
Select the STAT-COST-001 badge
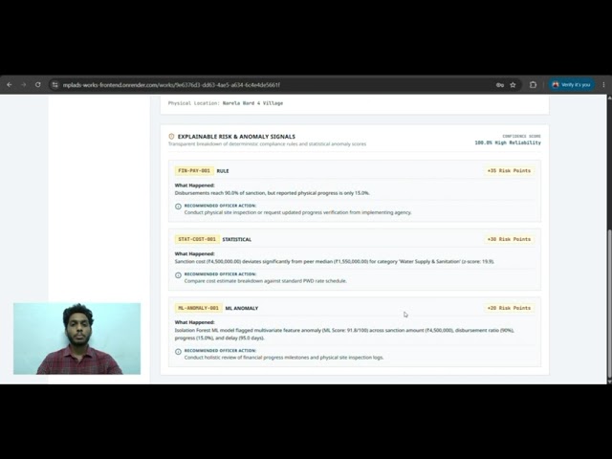pyautogui.click(x=197, y=239)
